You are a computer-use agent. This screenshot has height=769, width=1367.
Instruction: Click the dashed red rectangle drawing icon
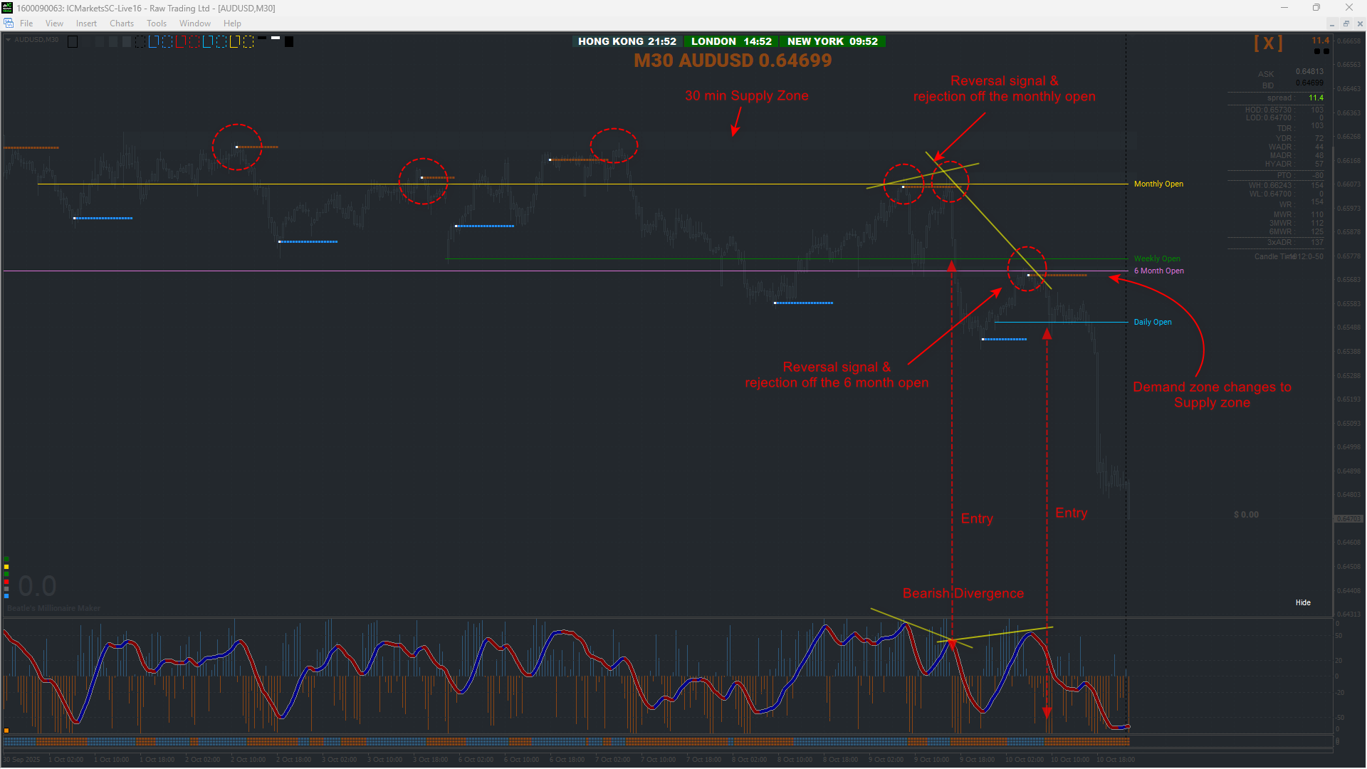point(194,41)
